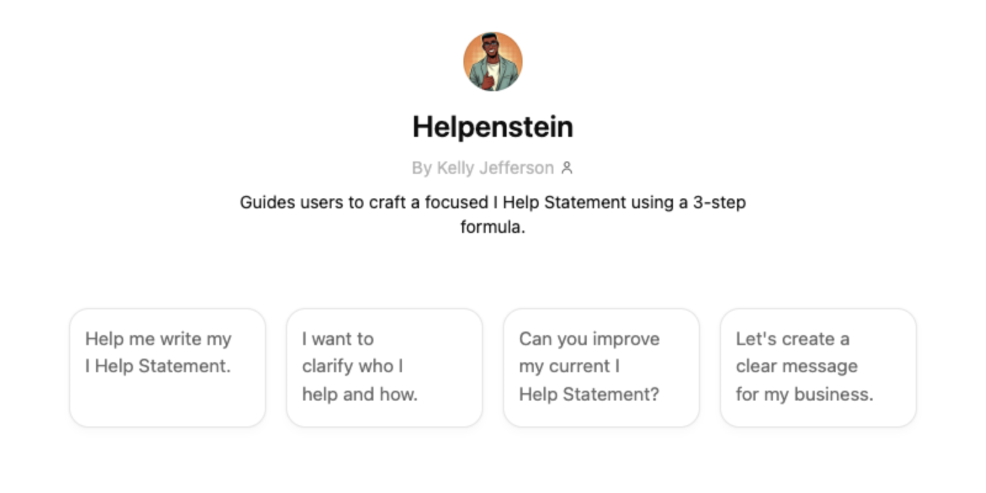Click the 'Help Statement?' question card
Screen dimensions: 986x493
click(601, 368)
